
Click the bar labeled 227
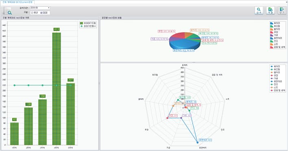pyautogui.click(x=70, y=114)
